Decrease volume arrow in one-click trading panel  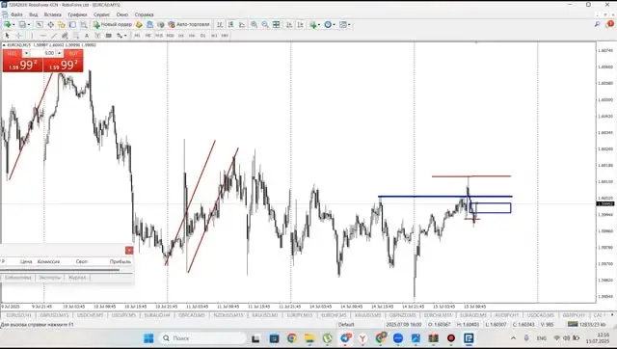[26, 53]
